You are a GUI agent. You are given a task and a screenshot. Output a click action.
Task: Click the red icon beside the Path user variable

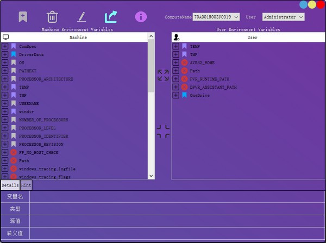coord(184,71)
